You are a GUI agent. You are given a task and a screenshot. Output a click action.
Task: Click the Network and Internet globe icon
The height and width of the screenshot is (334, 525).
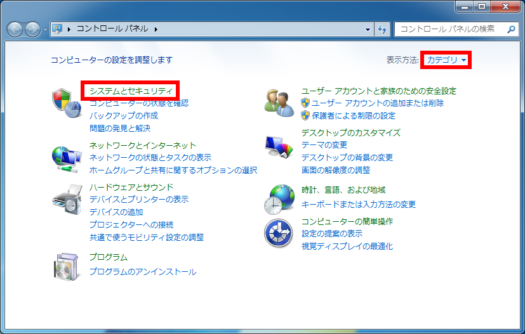(67, 159)
